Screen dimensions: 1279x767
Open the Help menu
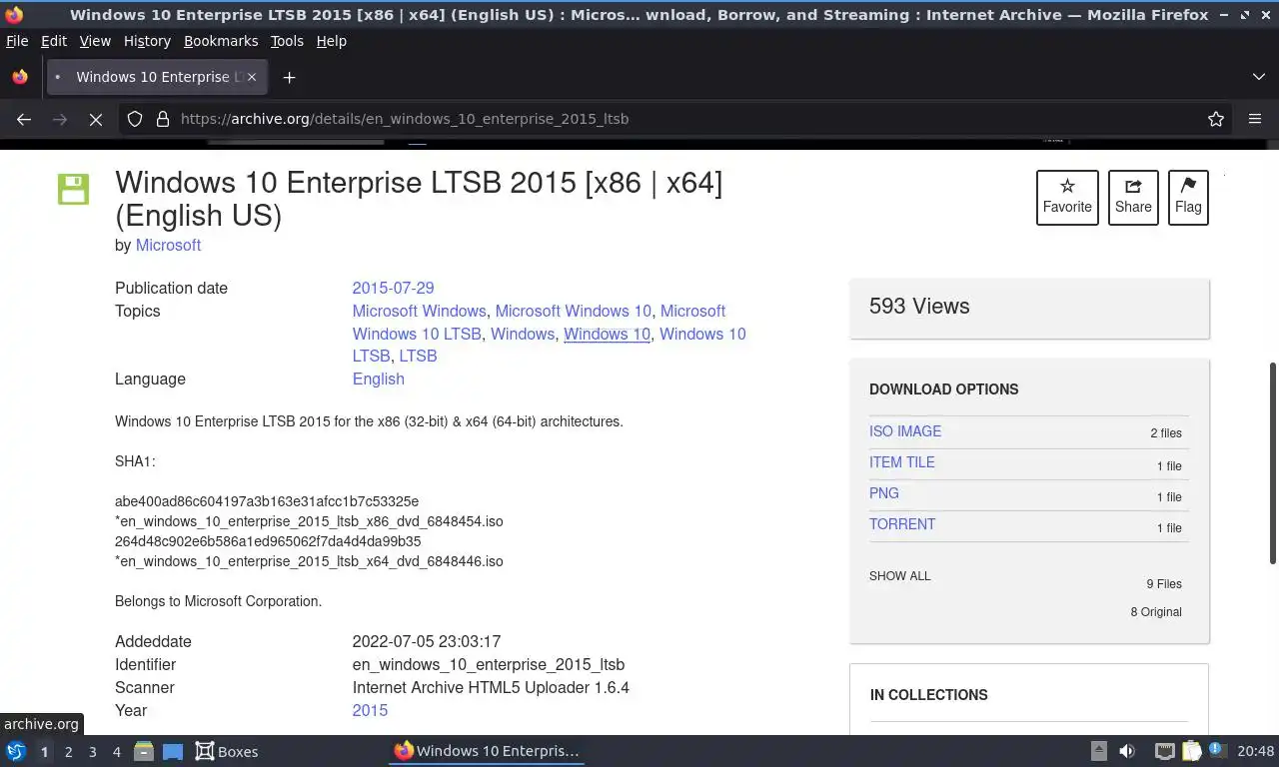(x=332, y=41)
